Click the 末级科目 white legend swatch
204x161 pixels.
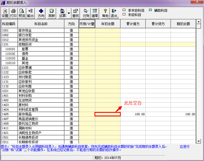click(124, 15)
